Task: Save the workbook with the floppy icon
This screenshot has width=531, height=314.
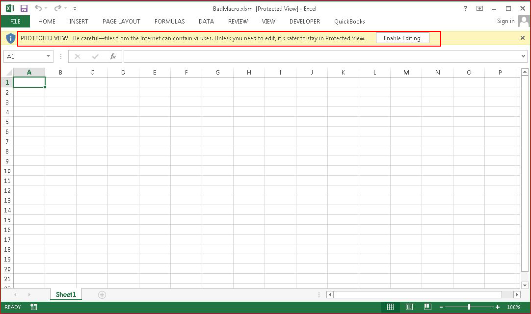Action: [x=24, y=8]
